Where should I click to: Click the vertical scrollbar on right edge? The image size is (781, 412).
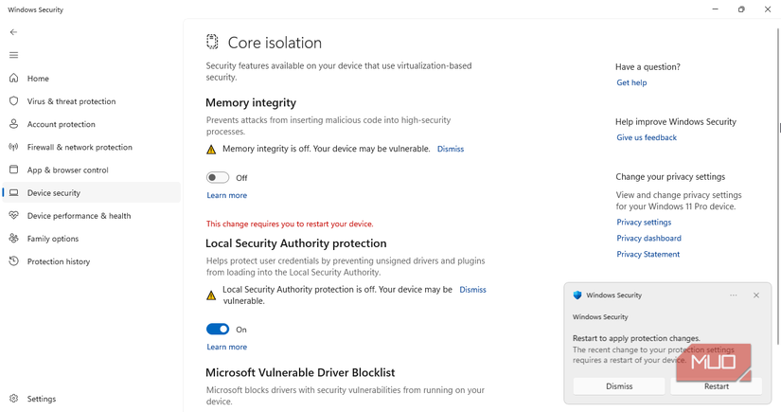(x=778, y=186)
